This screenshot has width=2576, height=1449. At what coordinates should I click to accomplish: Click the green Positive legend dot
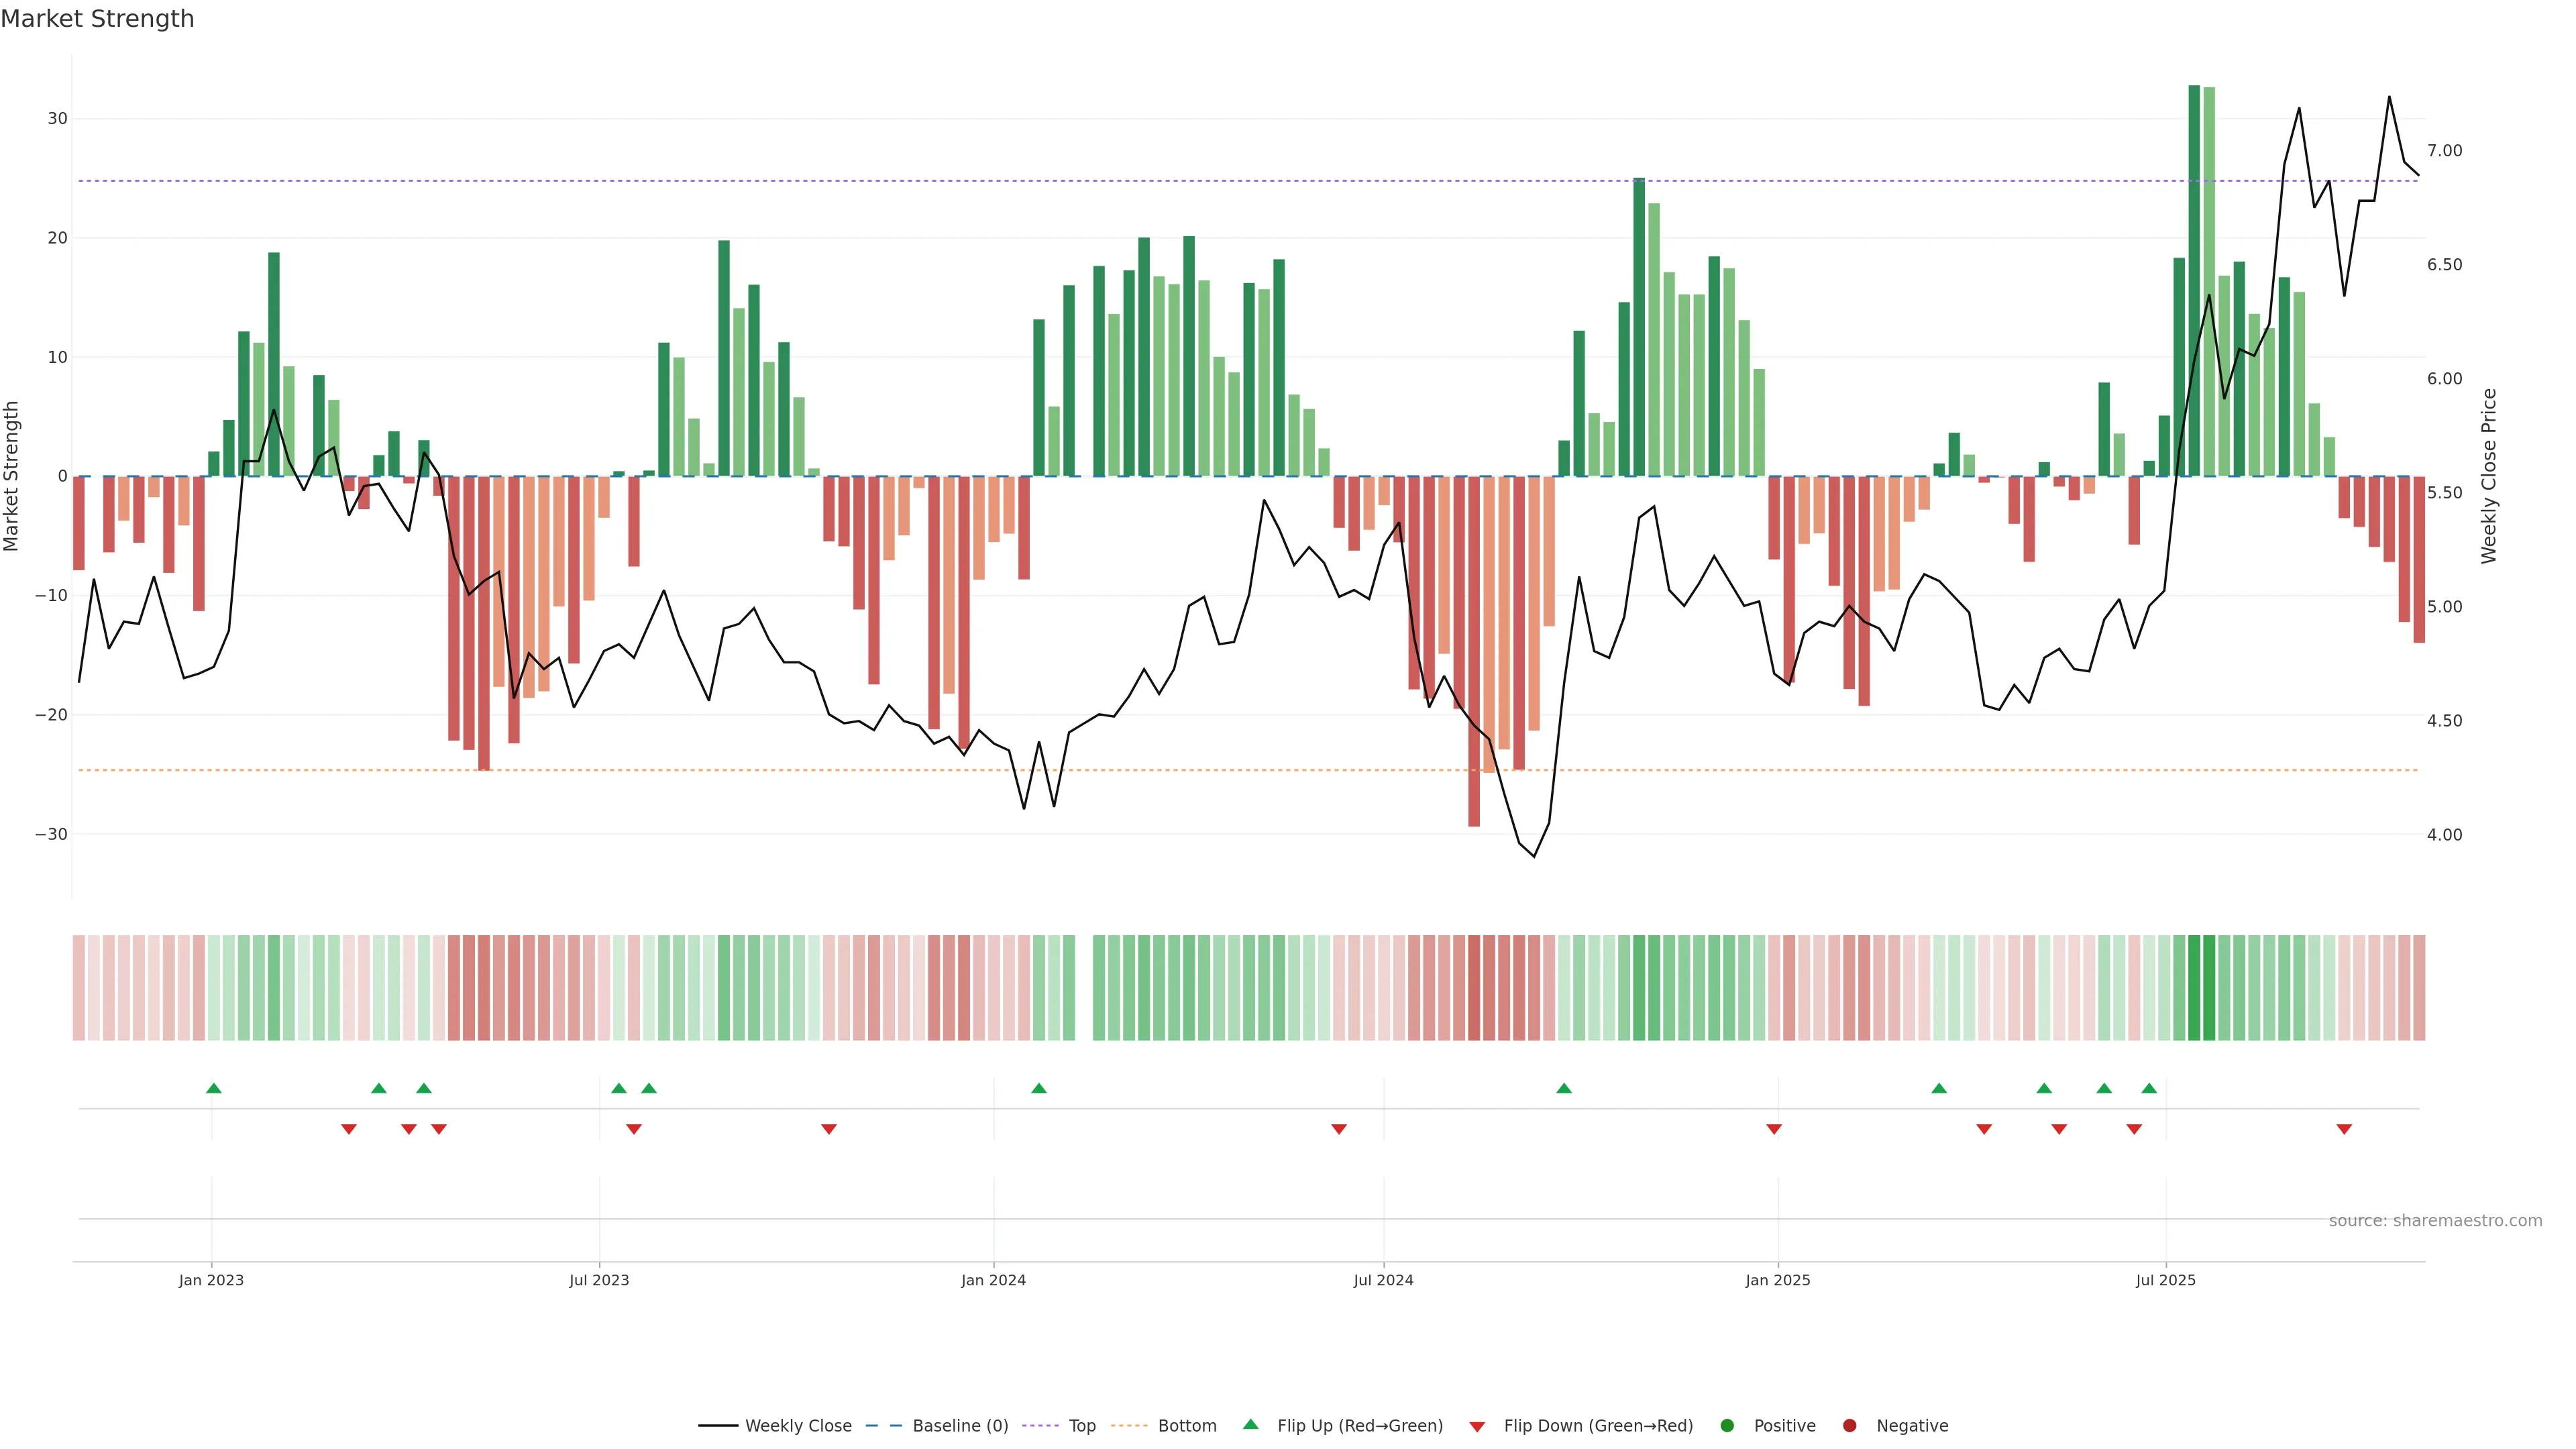click(1727, 1426)
